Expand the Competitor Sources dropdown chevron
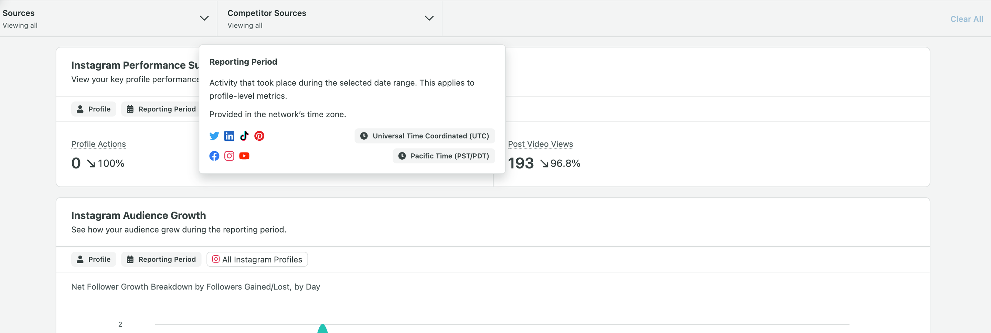991x333 pixels. [x=429, y=18]
